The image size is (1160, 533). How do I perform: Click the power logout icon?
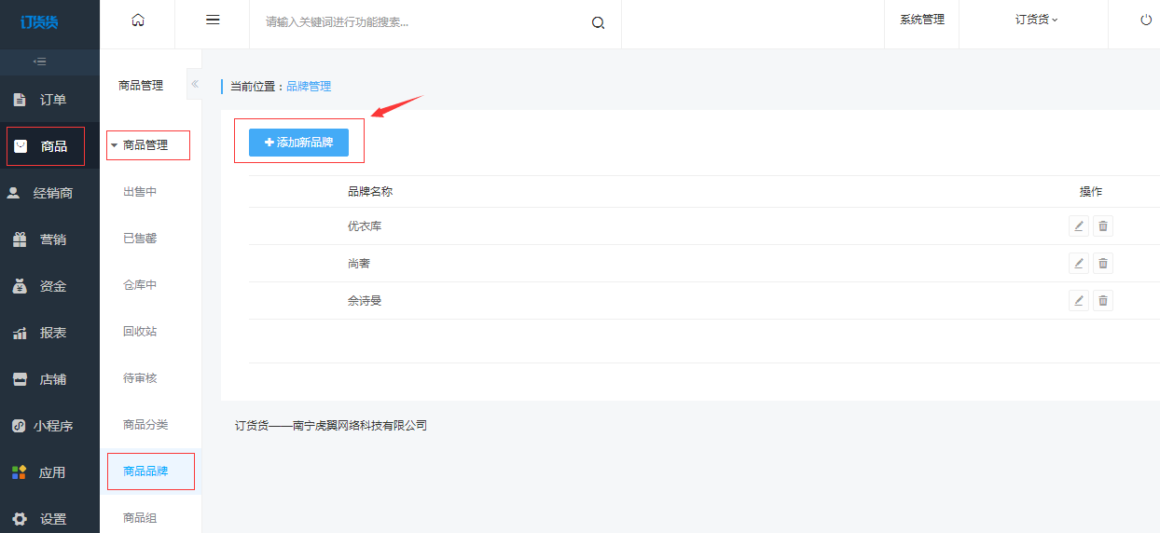point(1146,20)
